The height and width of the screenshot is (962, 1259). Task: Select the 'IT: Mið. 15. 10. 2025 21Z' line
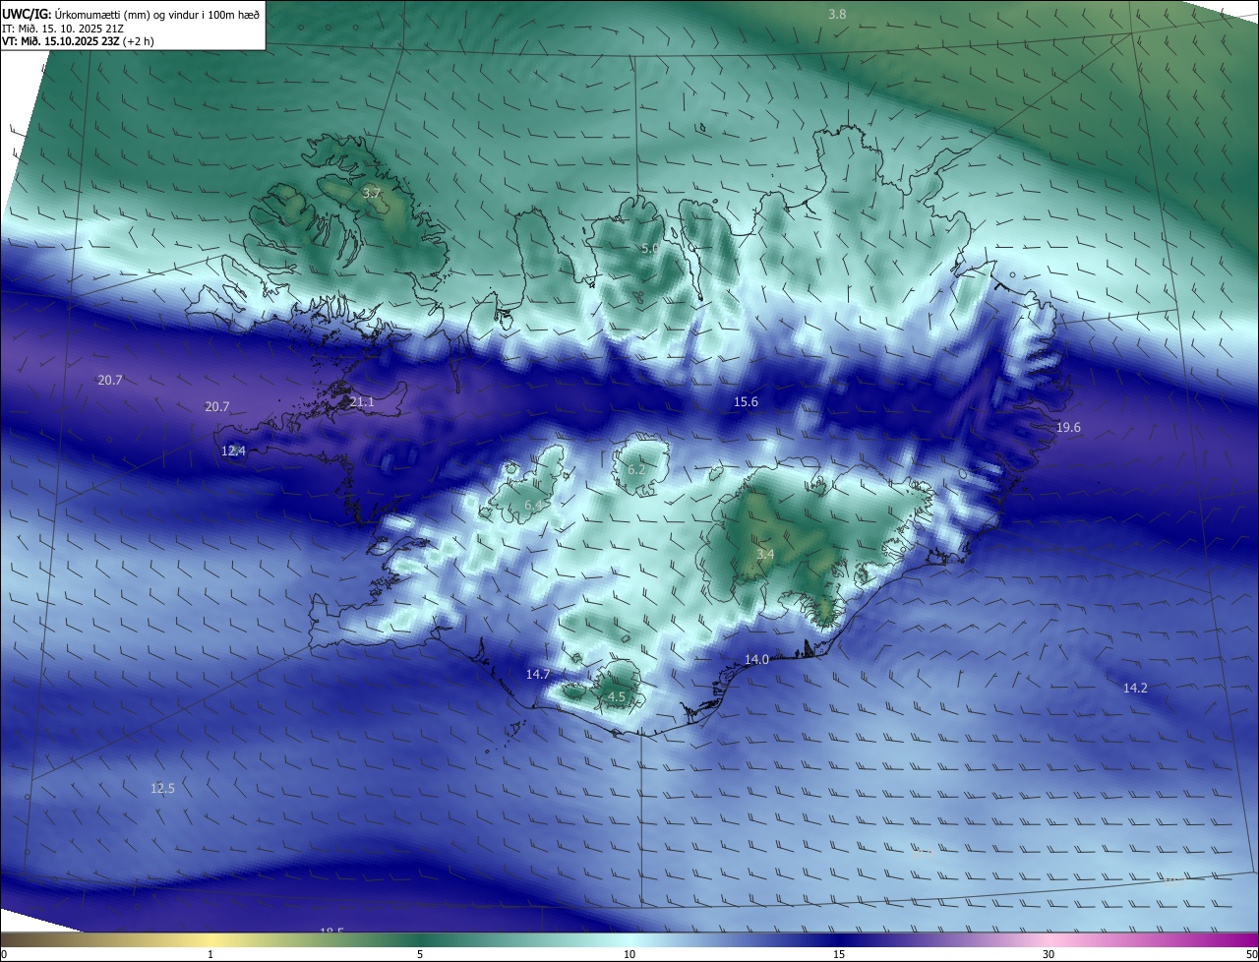click(62, 28)
